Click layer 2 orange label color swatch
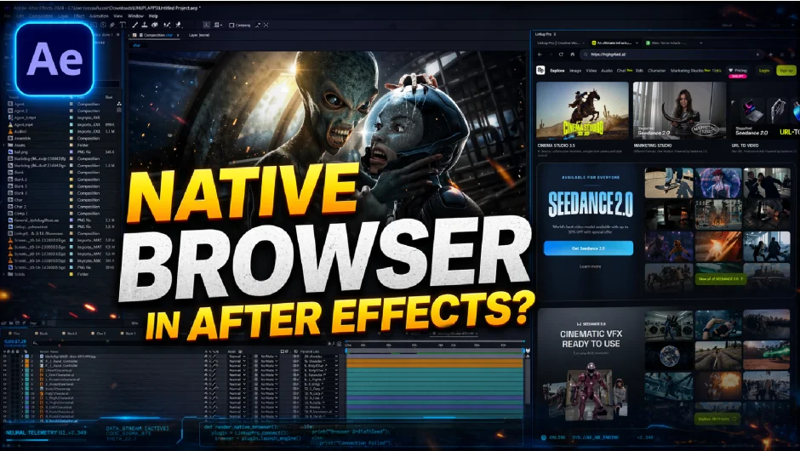 click(27, 361)
